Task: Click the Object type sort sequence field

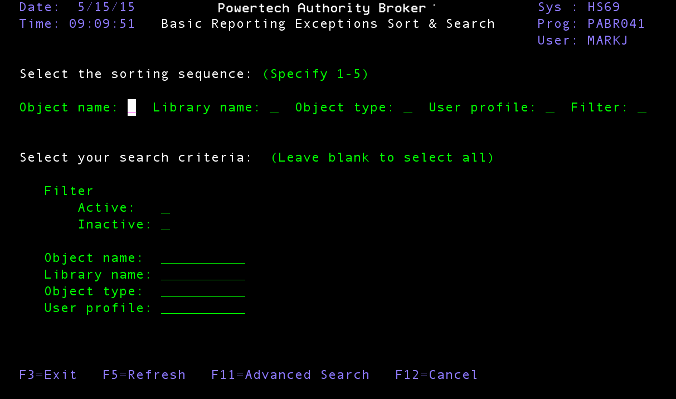Action: tap(408, 107)
